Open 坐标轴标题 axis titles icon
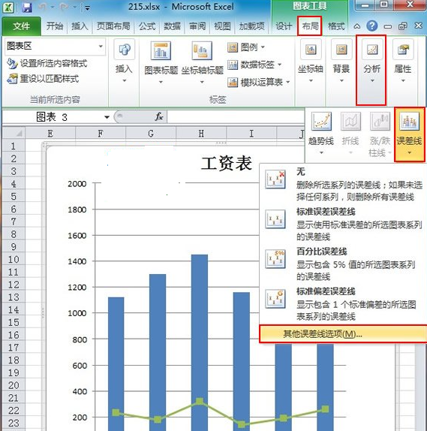 (202, 50)
